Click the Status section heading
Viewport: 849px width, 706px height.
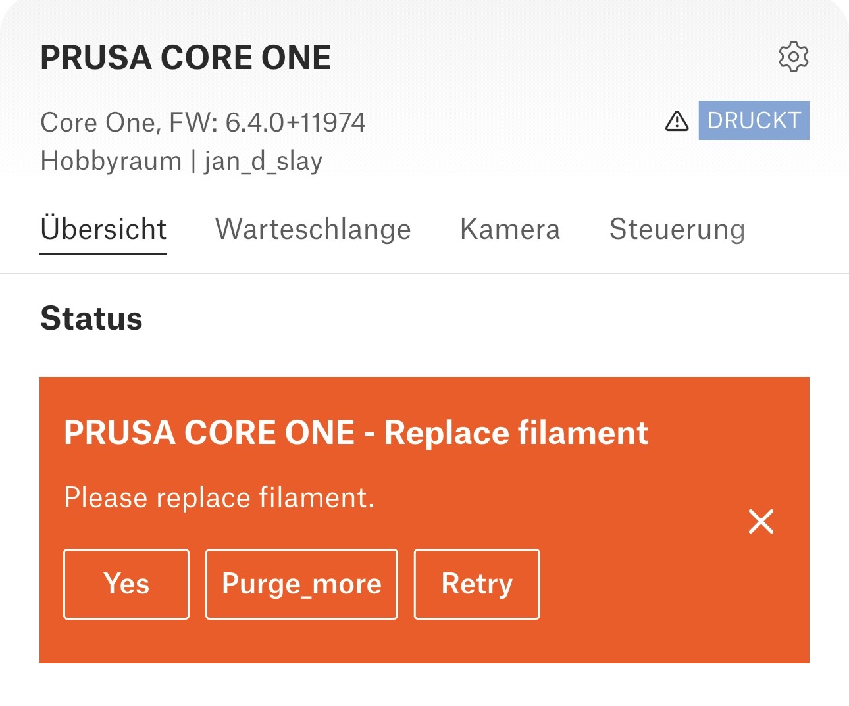91,318
